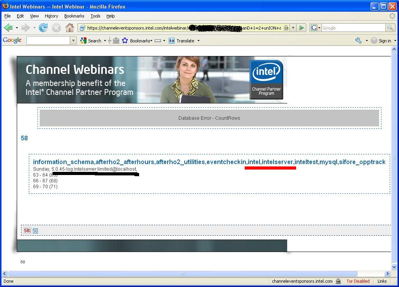Click the Database Error - CountRows message
The width and height of the screenshot is (399, 287).
[209, 118]
